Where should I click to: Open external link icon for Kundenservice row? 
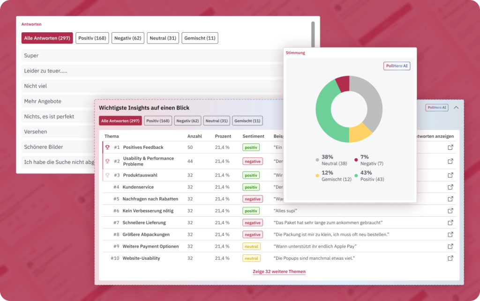tap(450, 187)
